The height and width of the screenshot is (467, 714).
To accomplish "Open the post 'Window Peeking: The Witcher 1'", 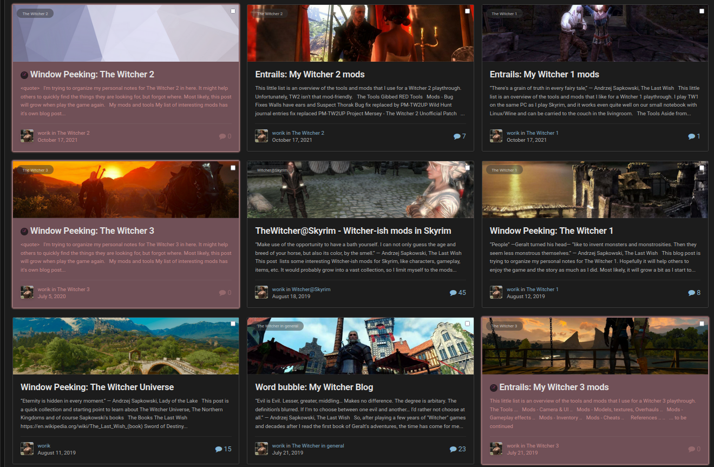I will pos(552,231).
